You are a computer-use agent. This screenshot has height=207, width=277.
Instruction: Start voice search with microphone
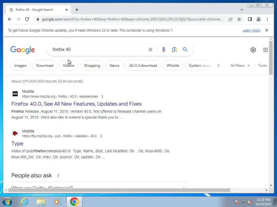164,50
